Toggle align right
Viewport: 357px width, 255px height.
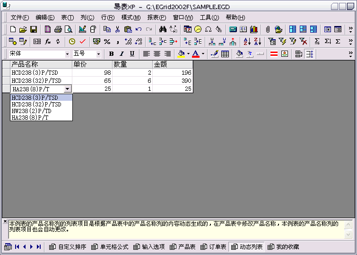tap(167, 54)
